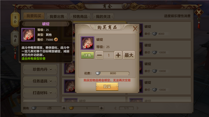Image resolution: width=209 pixels, height=117 pixels.
Task: Expand the 任务道具 category
Action: (40, 81)
